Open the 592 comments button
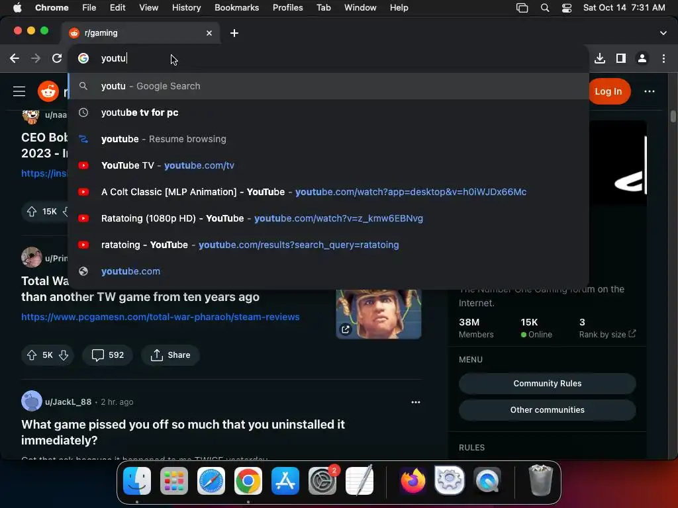Image resolution: width=678 pixels, height=508 pixels. [108, 355]
